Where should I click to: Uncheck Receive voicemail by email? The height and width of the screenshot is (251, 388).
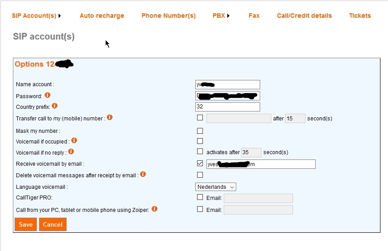click(x=200, y=163)
